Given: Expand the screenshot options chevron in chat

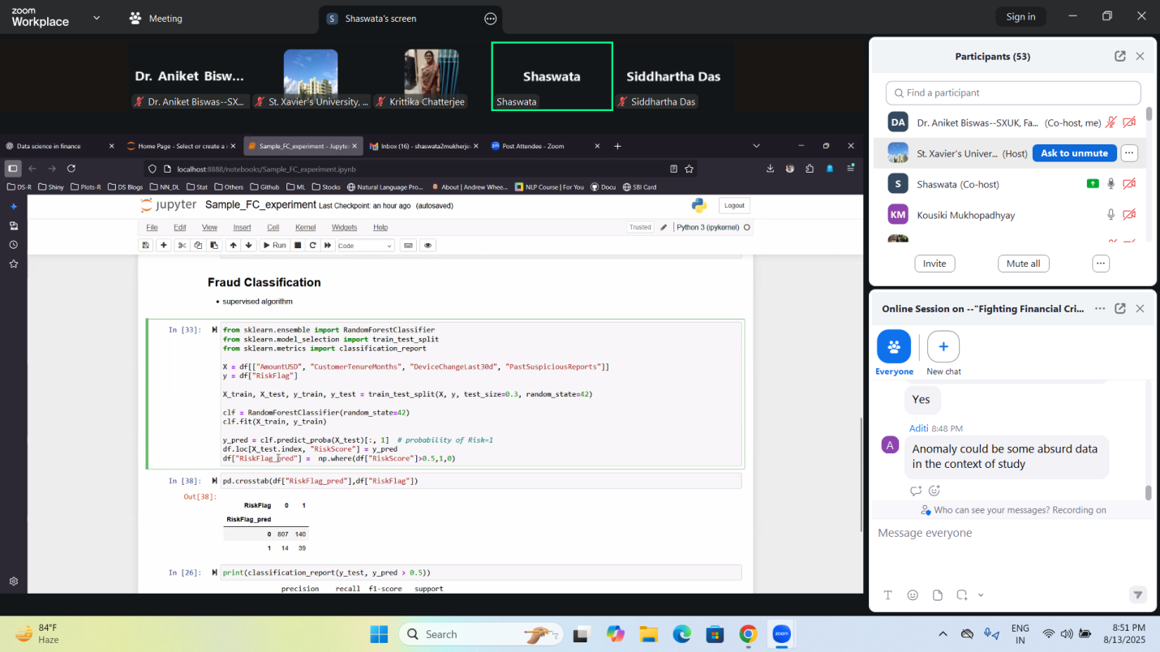Looking at the screenshot, I should [981, 595].
